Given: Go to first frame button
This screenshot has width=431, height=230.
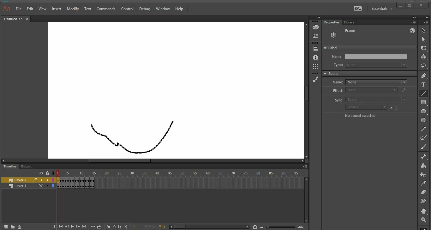Looking at the screenshot, I should (61, 227).
